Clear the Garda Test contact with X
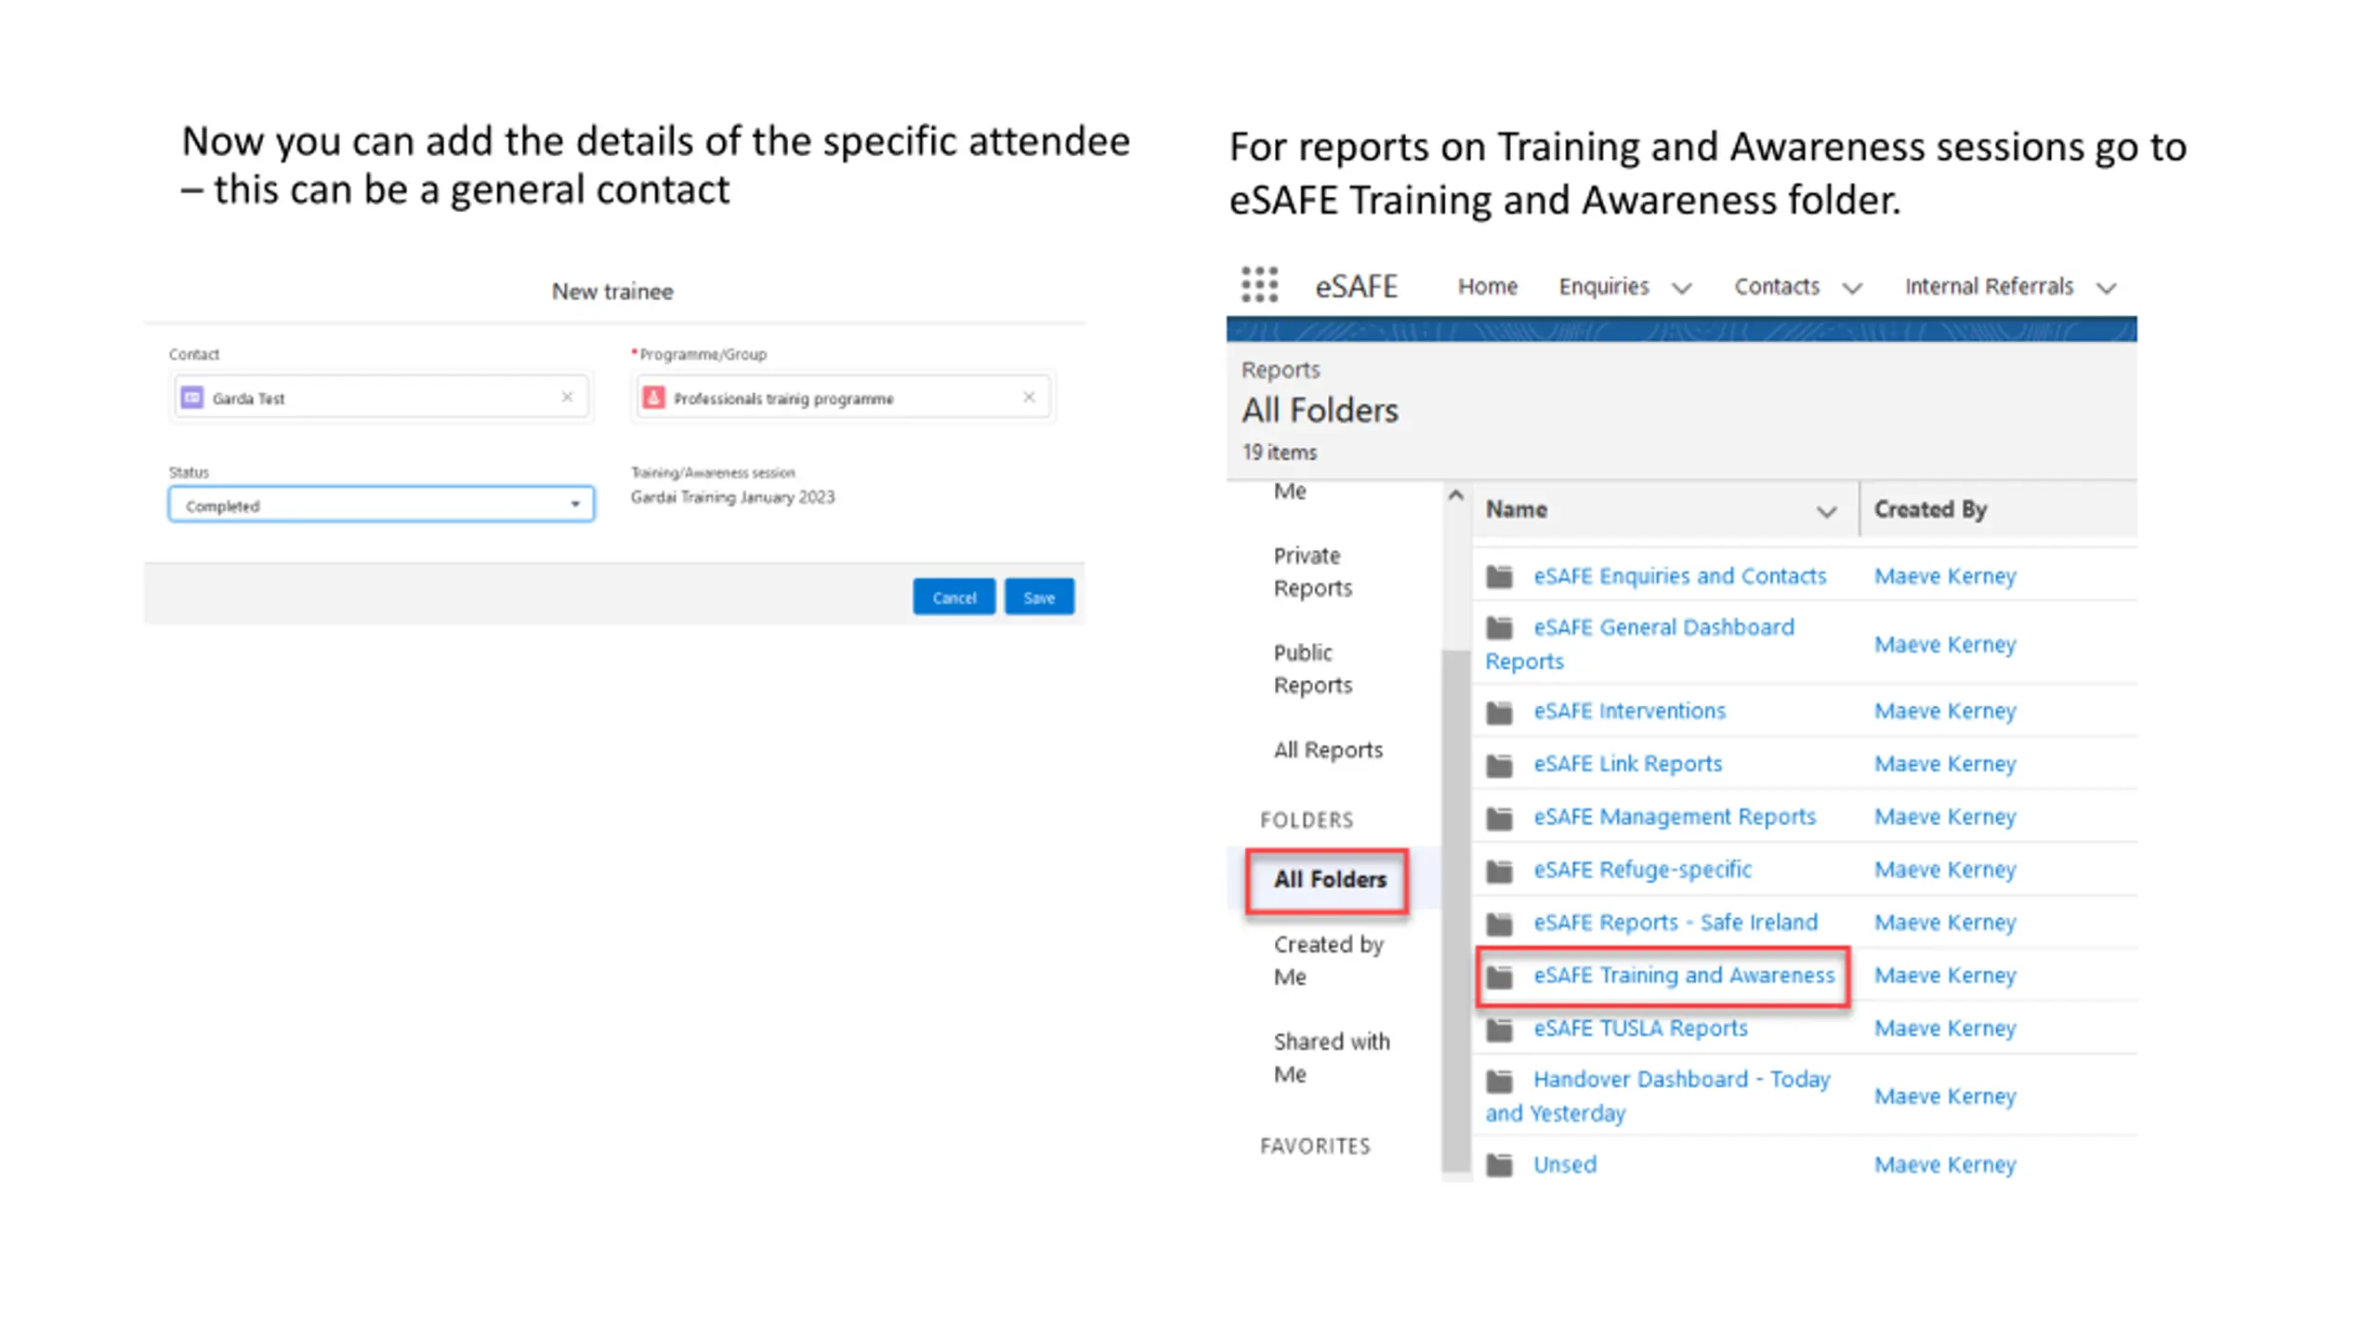Image resolution: width=2379 pixels, height=1338 pixels. (x=567, y=397)
